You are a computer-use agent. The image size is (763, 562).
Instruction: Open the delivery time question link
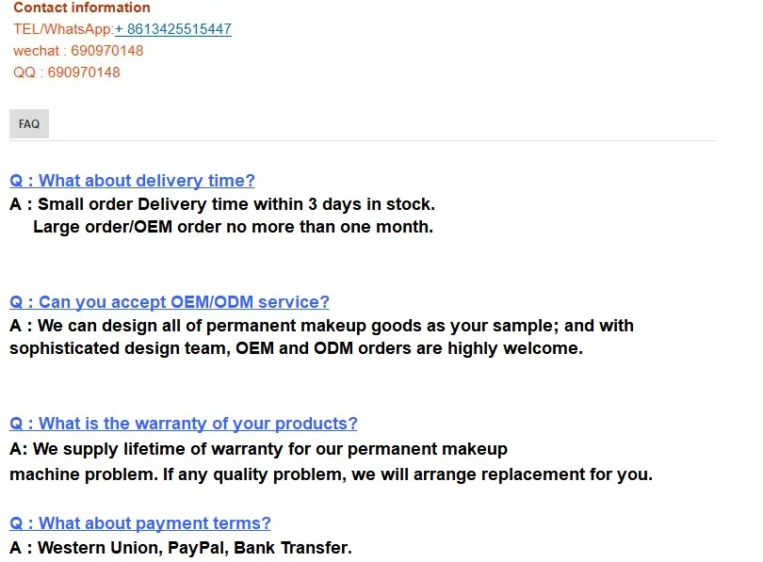132,181
